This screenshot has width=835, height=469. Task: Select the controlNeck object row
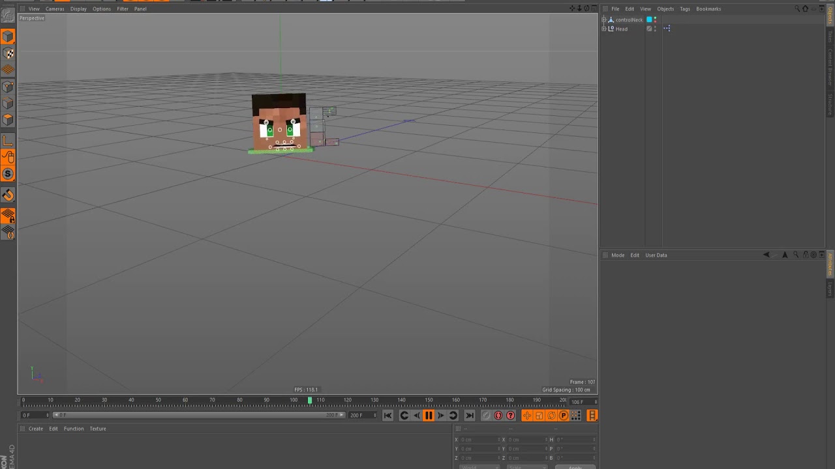point(629,20)
